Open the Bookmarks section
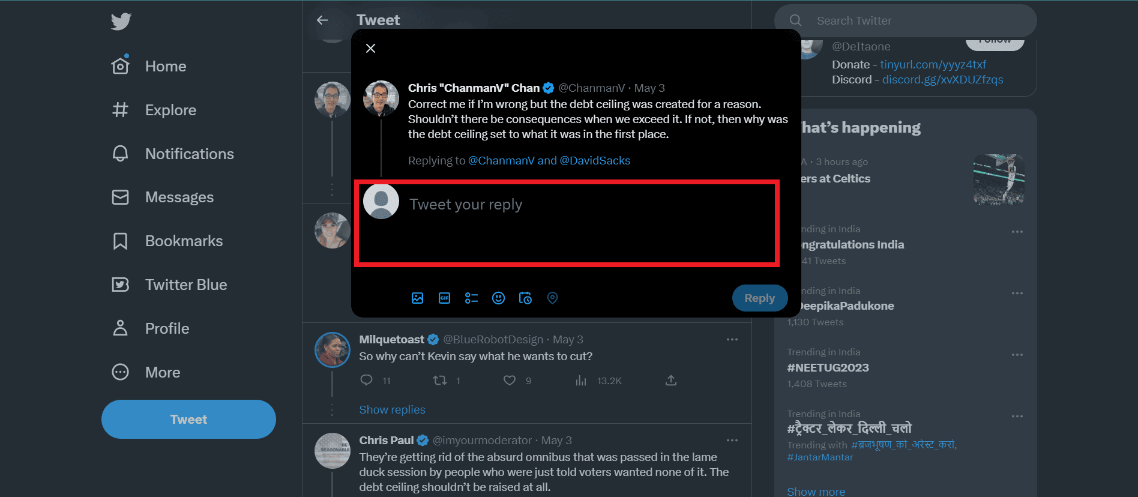Viewport: 1138px width, 497px height. click(184, 241)
